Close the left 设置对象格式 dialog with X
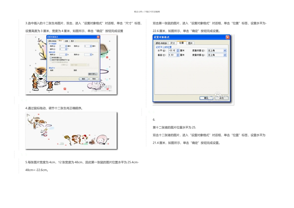Viewport: 294px width, 208px height. (98, 37)
